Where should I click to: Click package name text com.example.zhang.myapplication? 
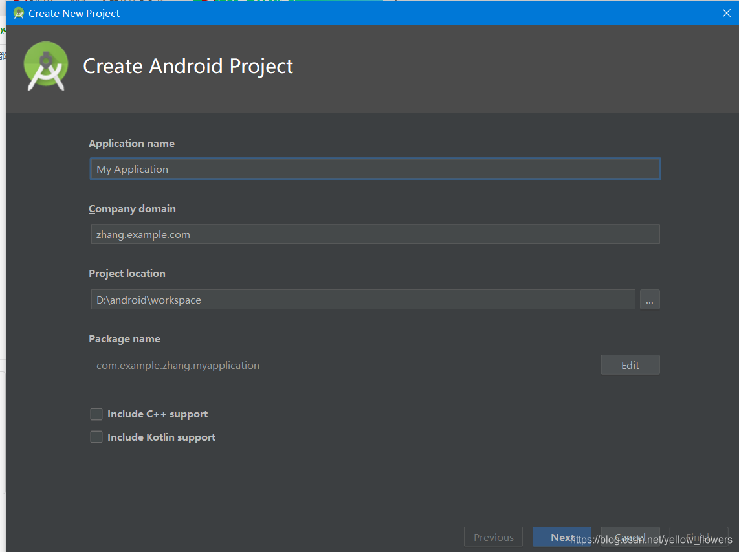point(178,366)
